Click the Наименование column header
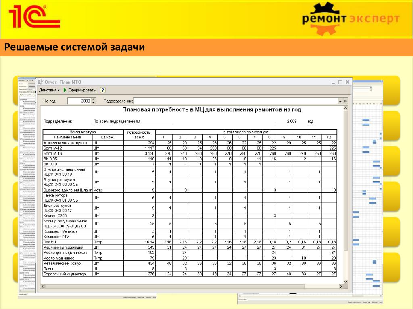The image size is (413, 309). [67, 137]
